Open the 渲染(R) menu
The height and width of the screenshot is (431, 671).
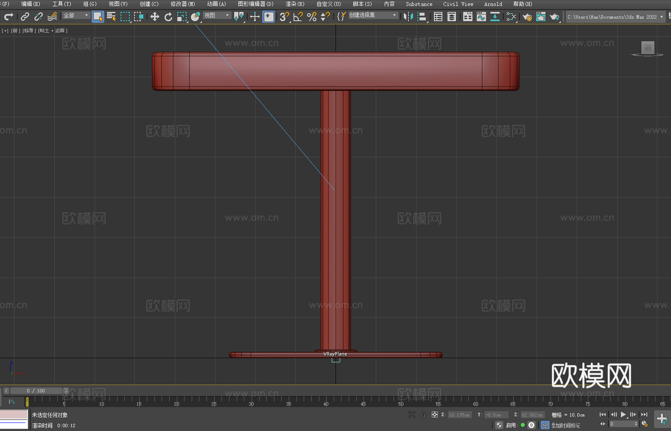295,4
